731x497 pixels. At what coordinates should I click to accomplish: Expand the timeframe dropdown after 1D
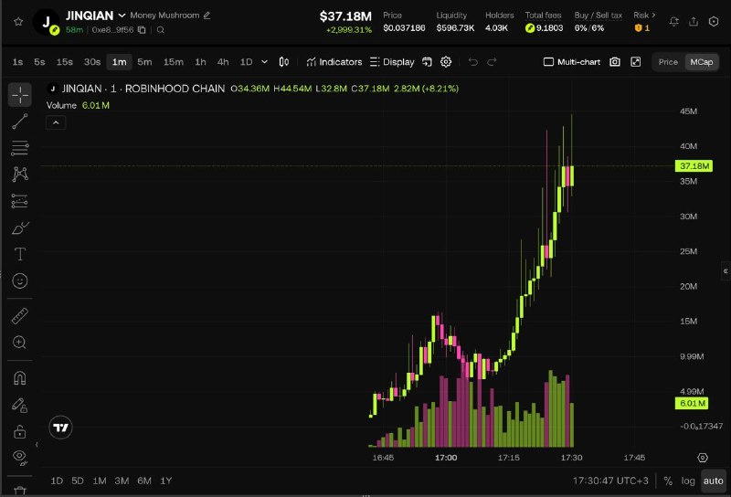click(264, 62)
